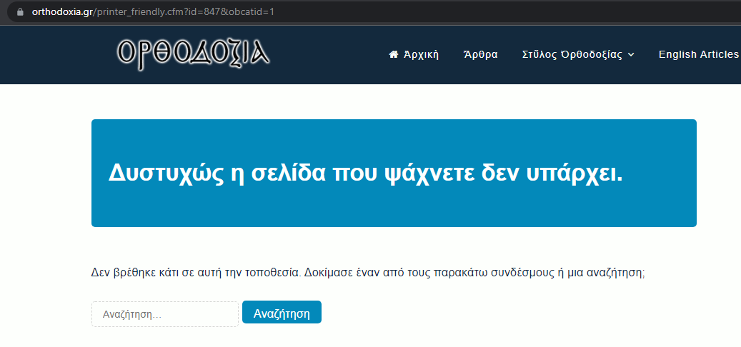Image resolution: width=741 pixels, height=347 pixels.
Task: Click the home icon beside Αρχική
Action: point(393,55)
